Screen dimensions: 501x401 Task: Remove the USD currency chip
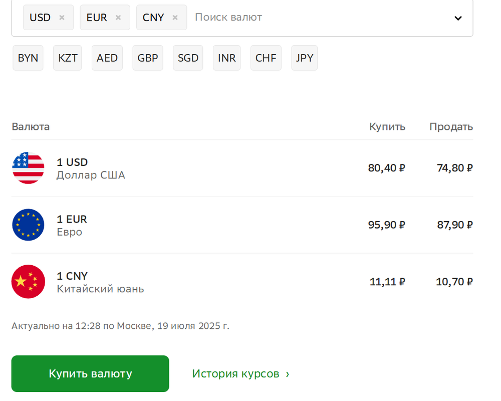62,18
